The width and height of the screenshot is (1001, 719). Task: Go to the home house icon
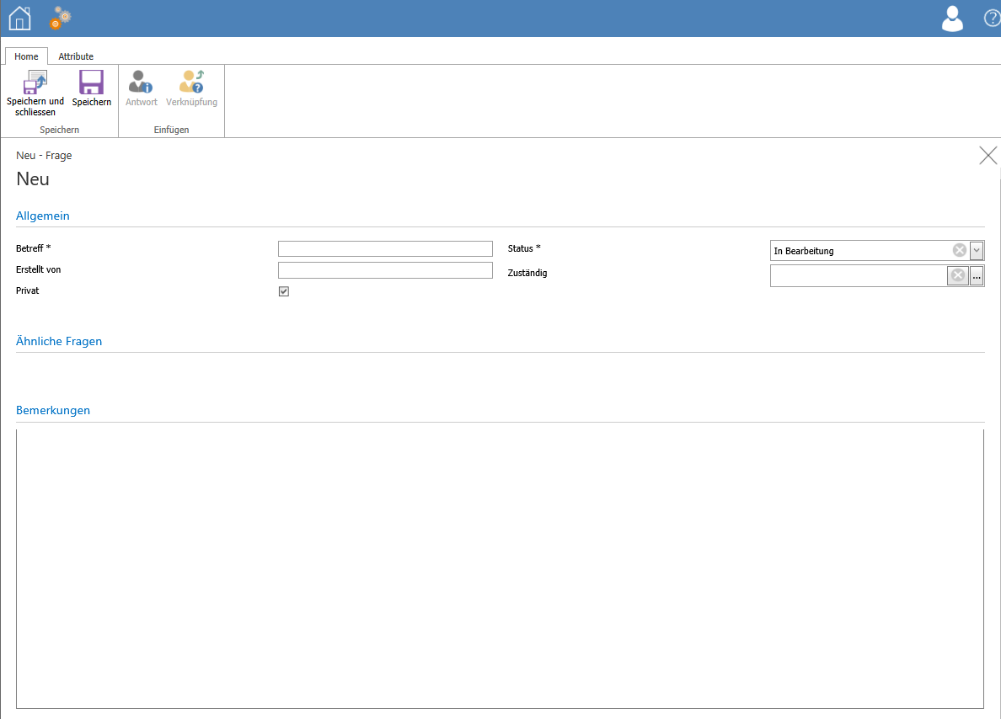19,19
